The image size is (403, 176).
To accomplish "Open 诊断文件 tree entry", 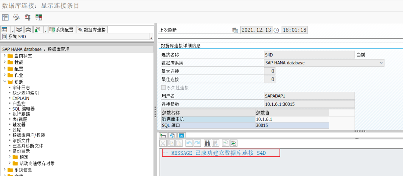I will (21, 140).
